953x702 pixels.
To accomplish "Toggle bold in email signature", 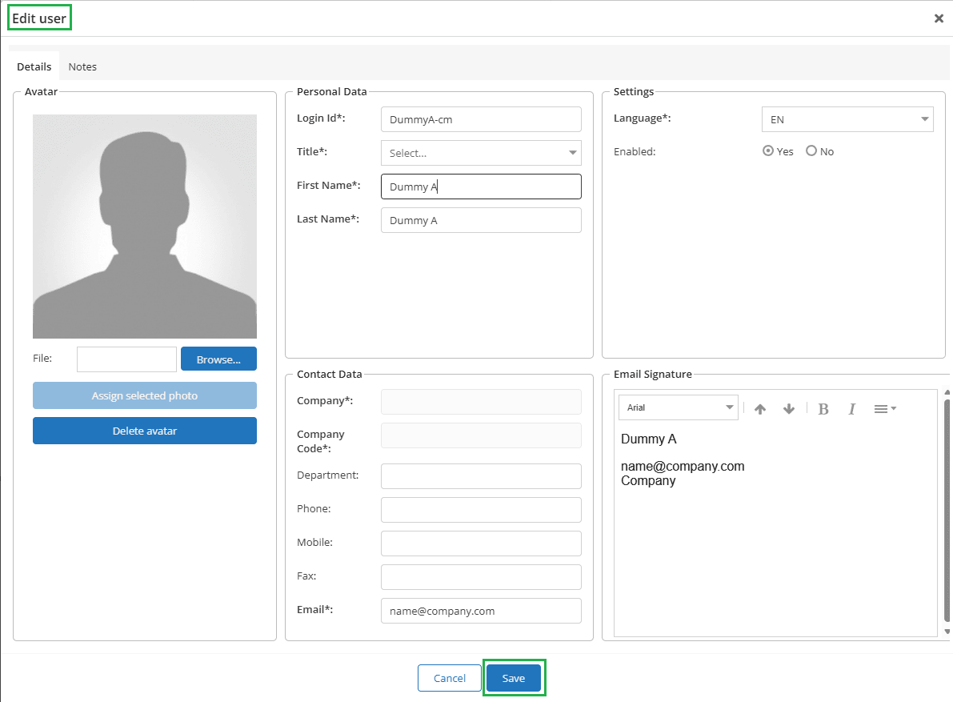I will click(823, 409).
